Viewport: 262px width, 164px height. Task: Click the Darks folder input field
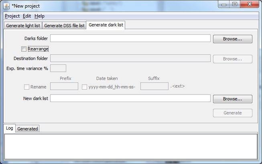(130, 38)
